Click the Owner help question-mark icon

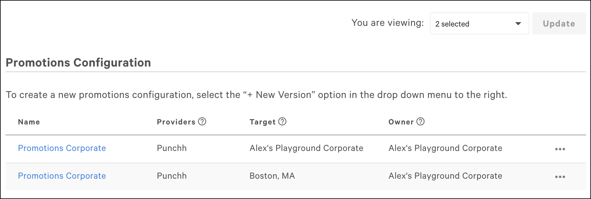click(x=421, y=122)
